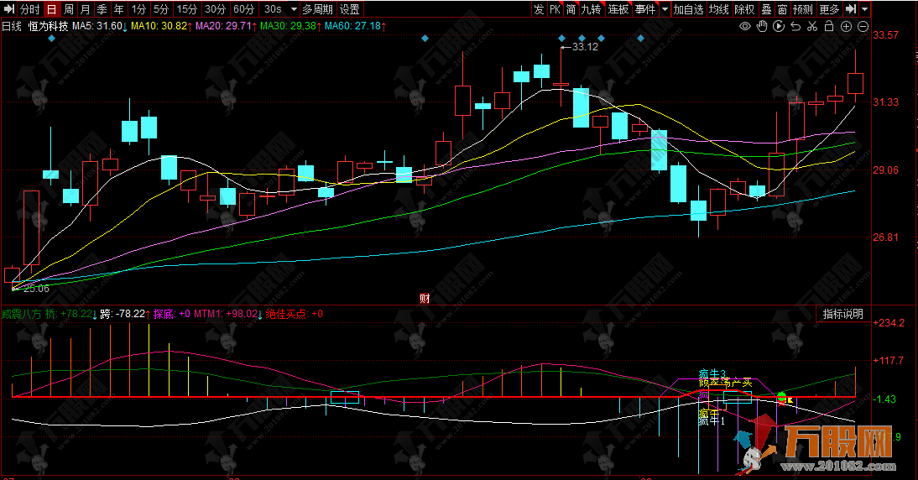Viewport: 918px width, 480px height.
Task: Zoom in with the plus circle icon
Action: coord(846,27)
